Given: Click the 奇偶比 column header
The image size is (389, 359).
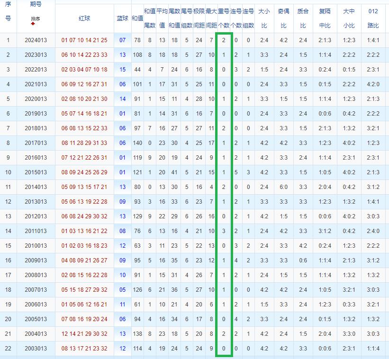Looking at the screenshot, I should 283,18.
